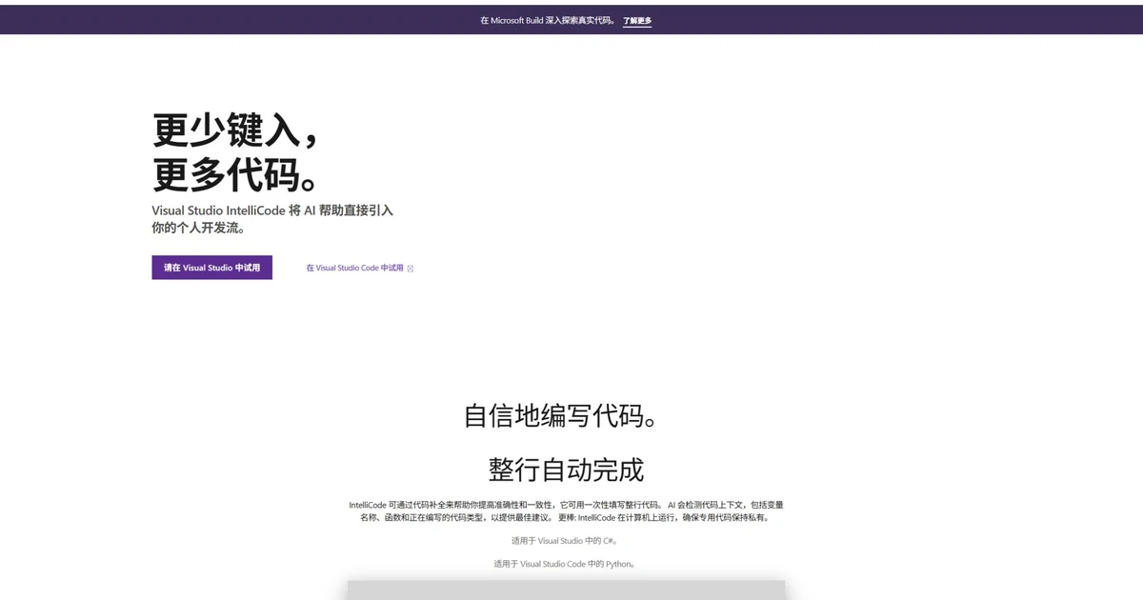Click the banner text 在 Microsoft Build 深入探索真实代码。
The width and height of the screenshot is (1143, 600).
tap(548, 20)
